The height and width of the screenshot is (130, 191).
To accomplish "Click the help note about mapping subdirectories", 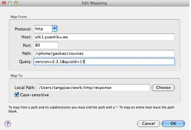I will click(91, 109).
